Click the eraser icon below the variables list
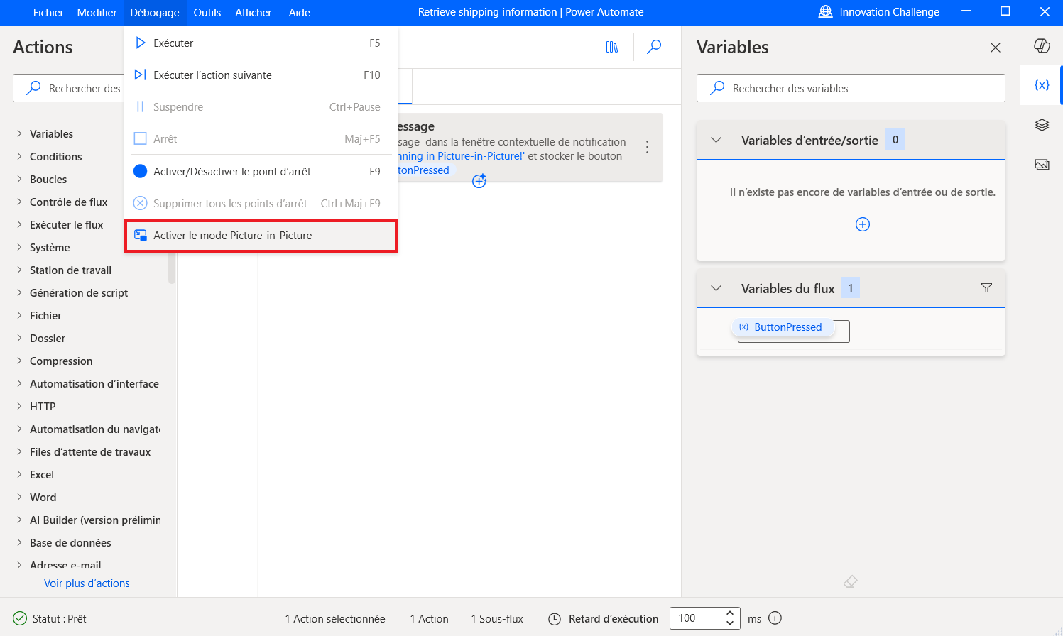This screenshot has height=636, width=1063. click(x=851, y=581)
